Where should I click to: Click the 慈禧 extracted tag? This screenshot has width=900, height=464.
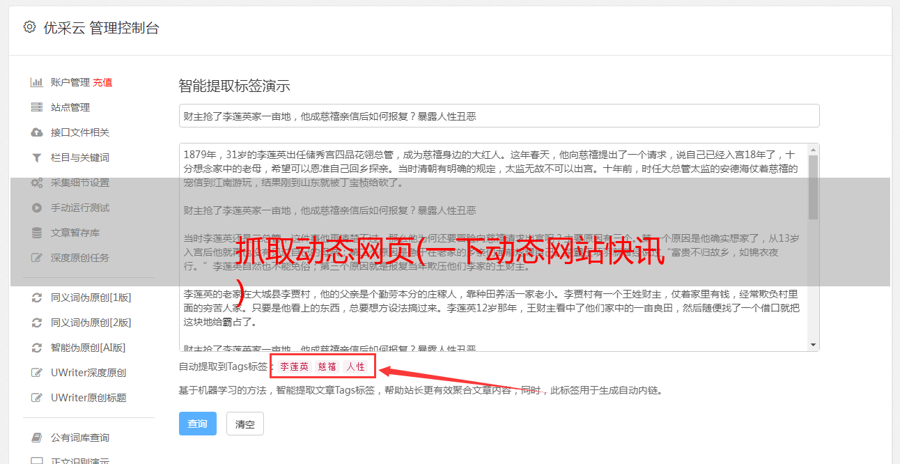[x=327, y=366]
